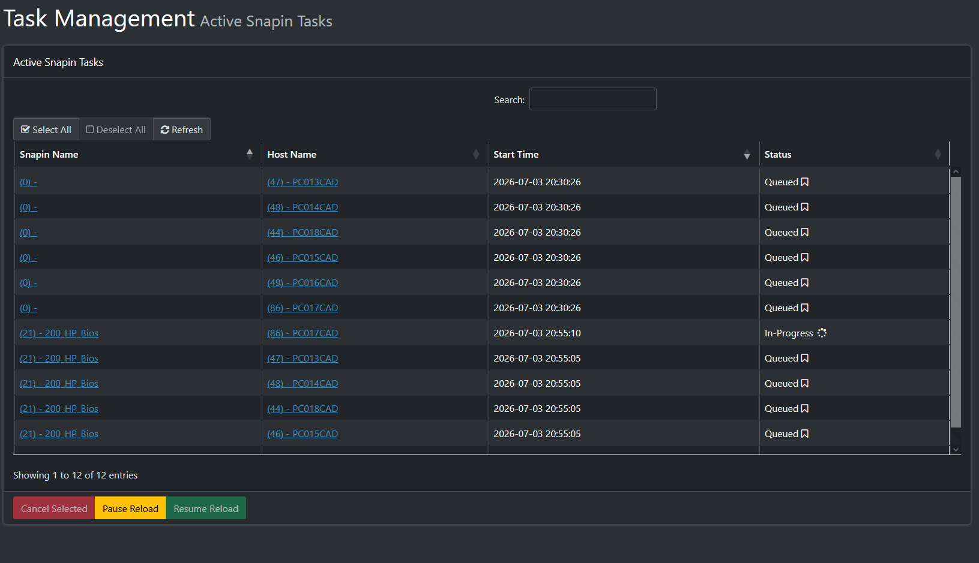This screenshot has width=979, height=563.
Task: Click the queued bookmark icon for PC015CAD at 20:30:26
Action: (805, 257)
